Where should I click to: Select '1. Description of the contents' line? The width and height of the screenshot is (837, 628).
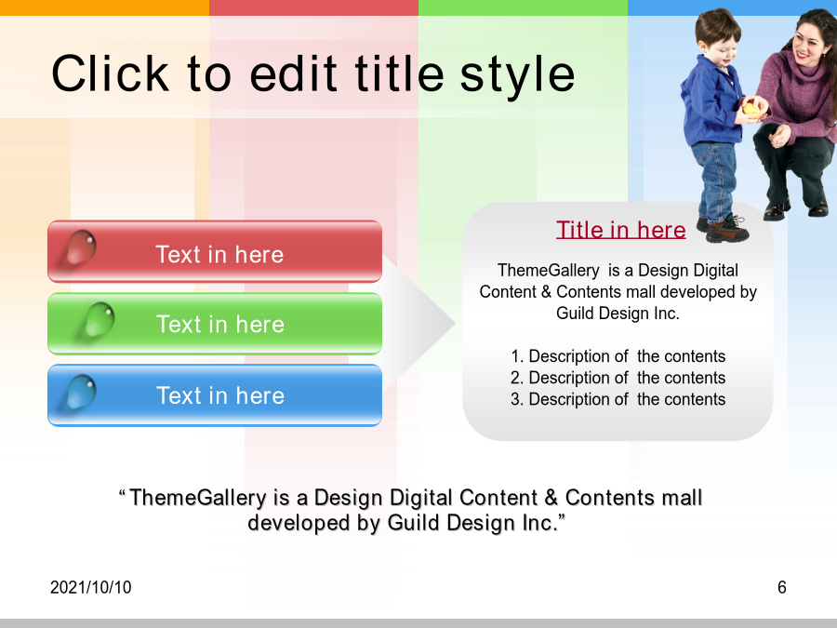618,356
